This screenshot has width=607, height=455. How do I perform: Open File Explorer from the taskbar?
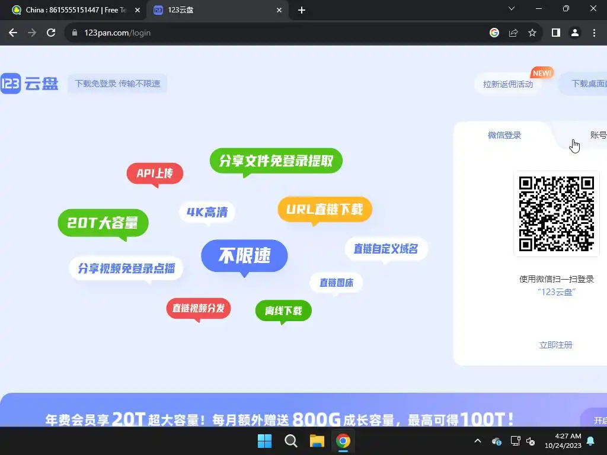point(317,441)
